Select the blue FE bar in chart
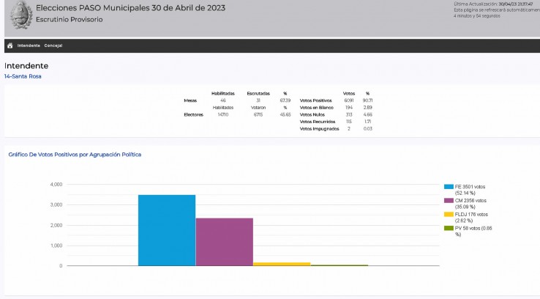The image size is (540, 299). tap(167, 229)
